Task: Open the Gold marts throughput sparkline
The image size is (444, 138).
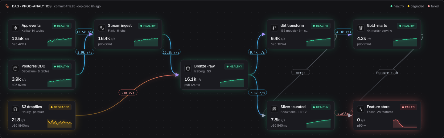Action: pyautogui.click(x=405, y=42)
